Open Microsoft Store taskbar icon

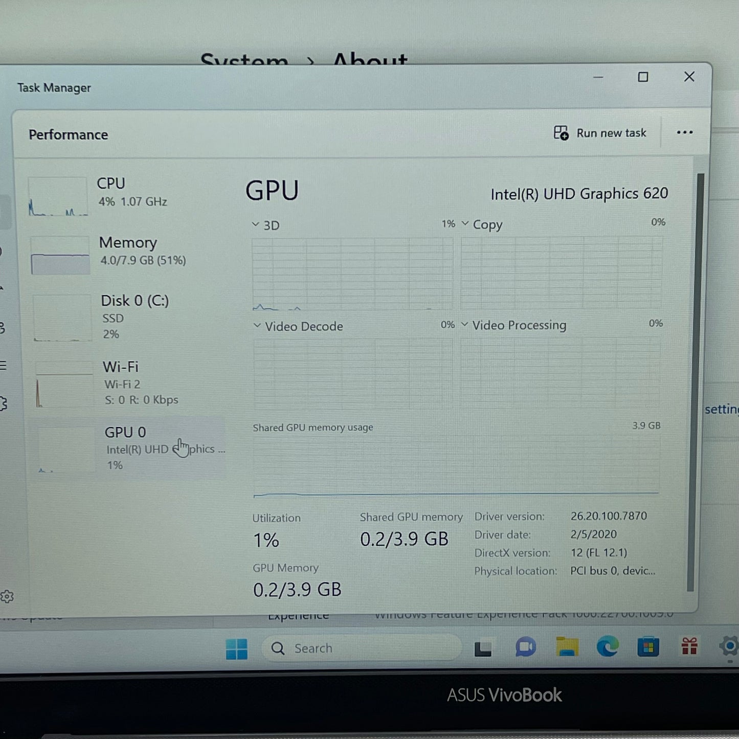point(648,647)
